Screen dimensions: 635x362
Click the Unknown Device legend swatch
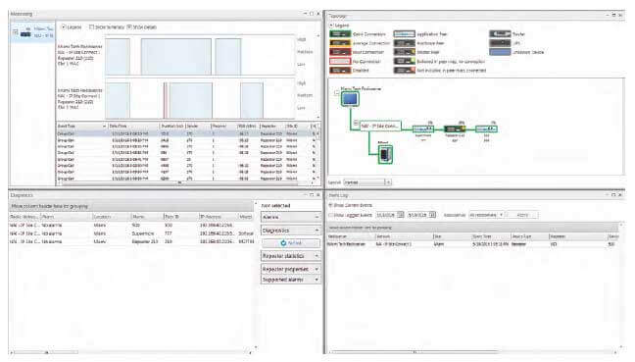click(x=500, y=52)
